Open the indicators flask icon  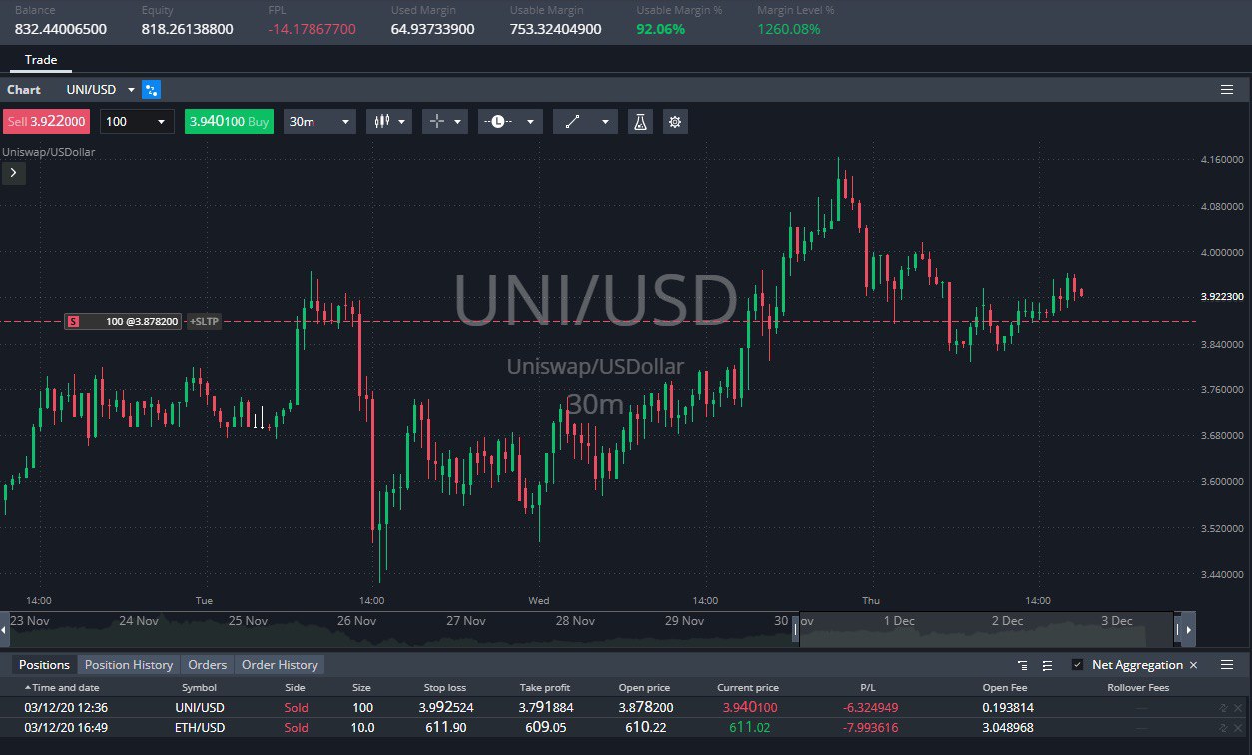(x=640, y=122)
